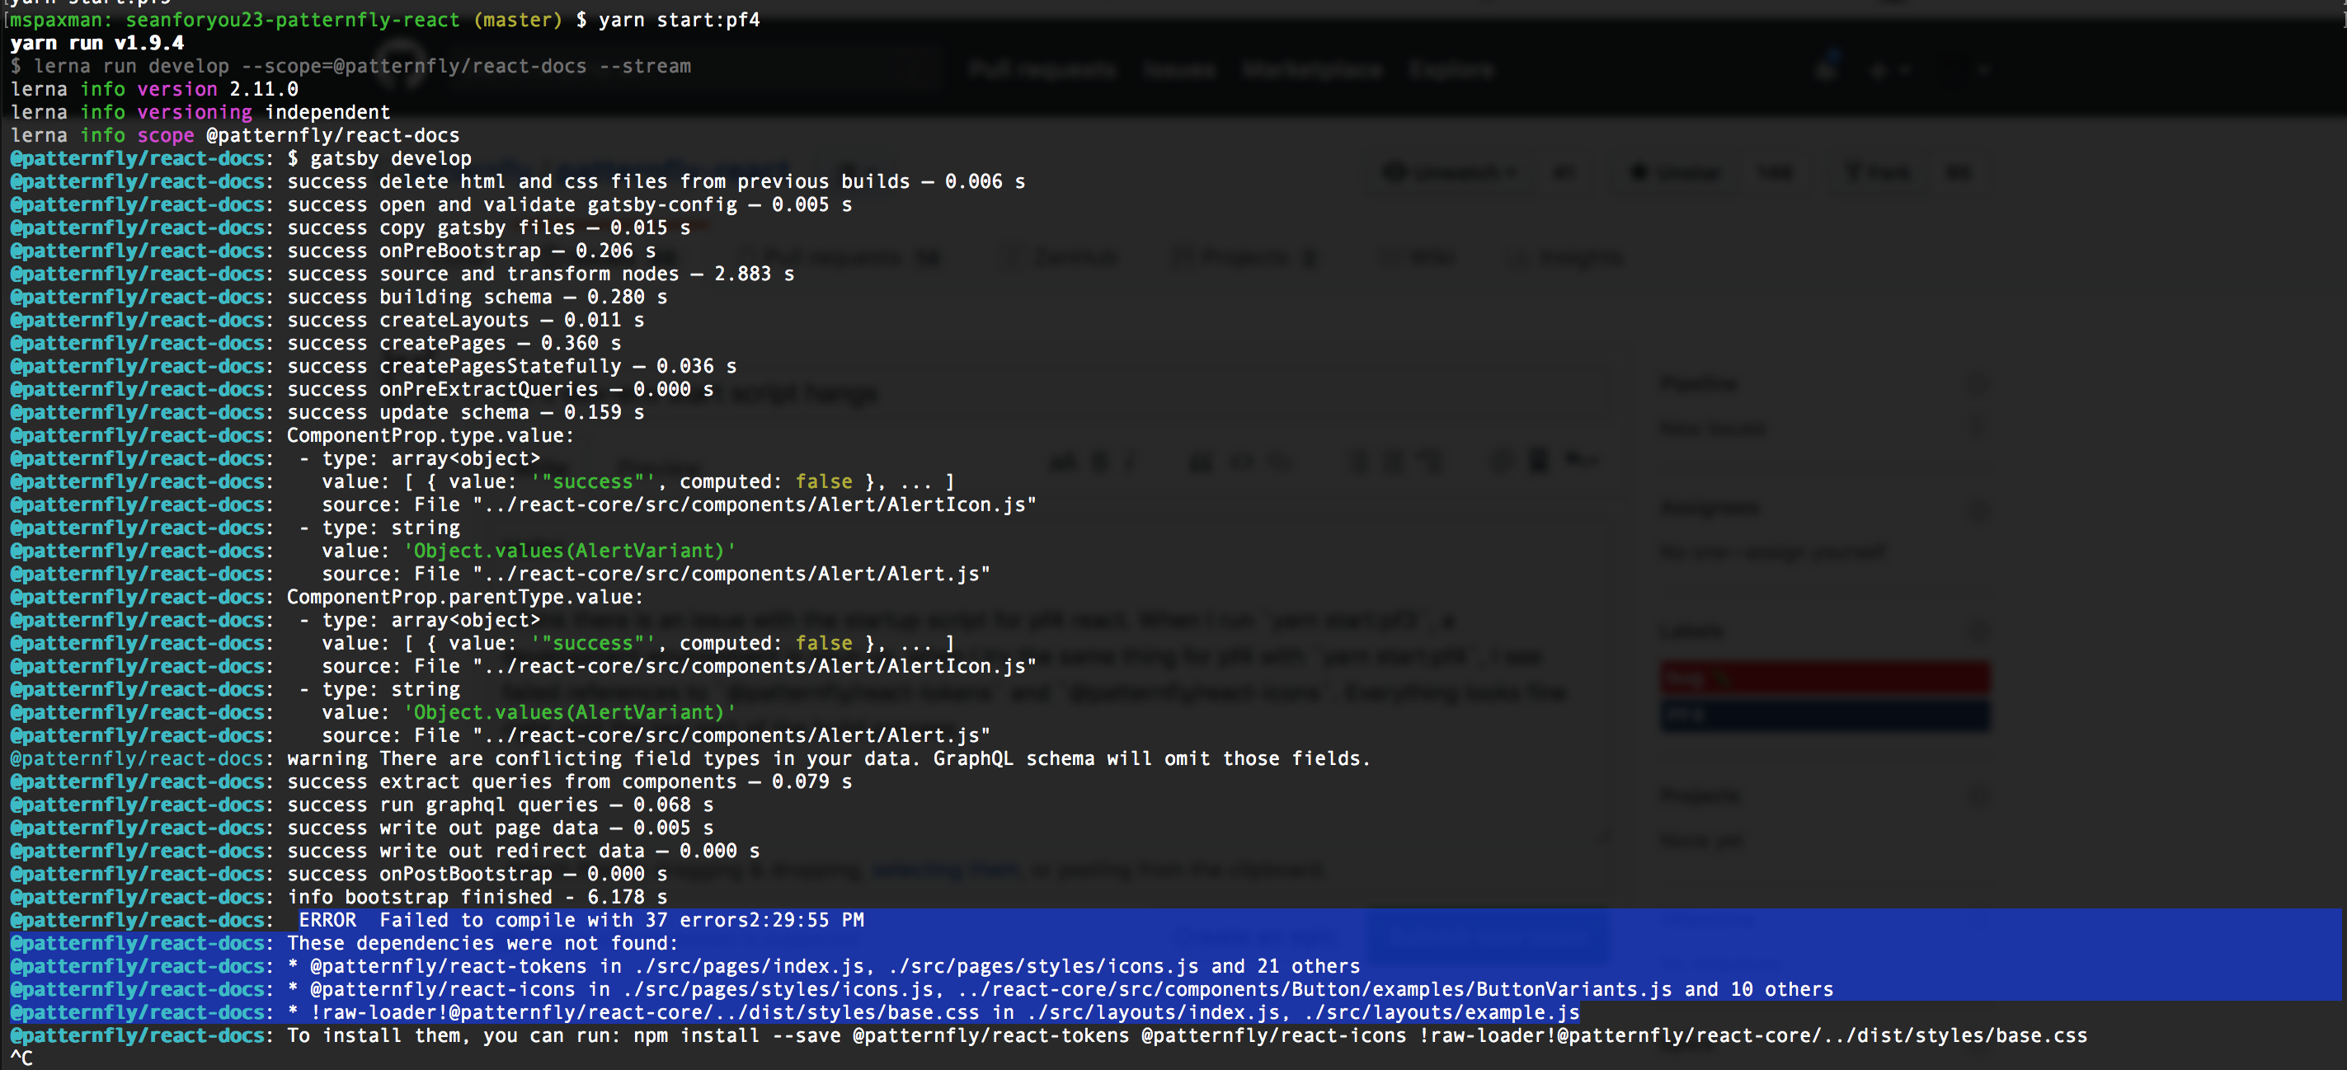Click 'success createPages — 0.360 s' line

(316, 343)
